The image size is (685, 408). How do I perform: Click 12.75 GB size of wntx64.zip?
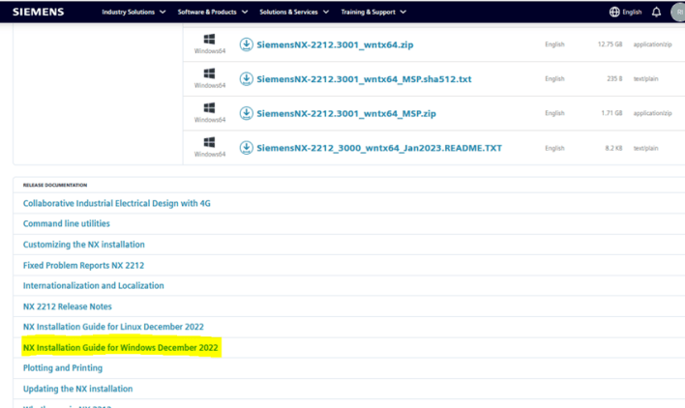(610, 44)
